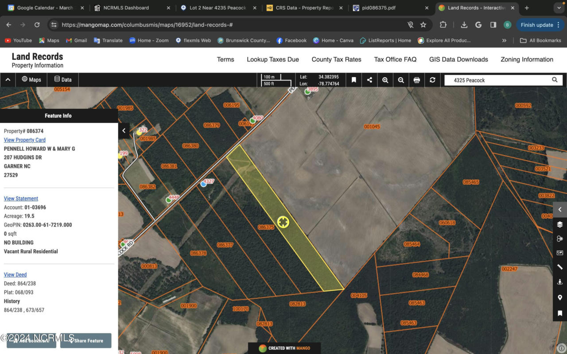The width and height of the screenshot is (567, 354).
Task: Select the ruler measure tool
Action: pos(560,267)
